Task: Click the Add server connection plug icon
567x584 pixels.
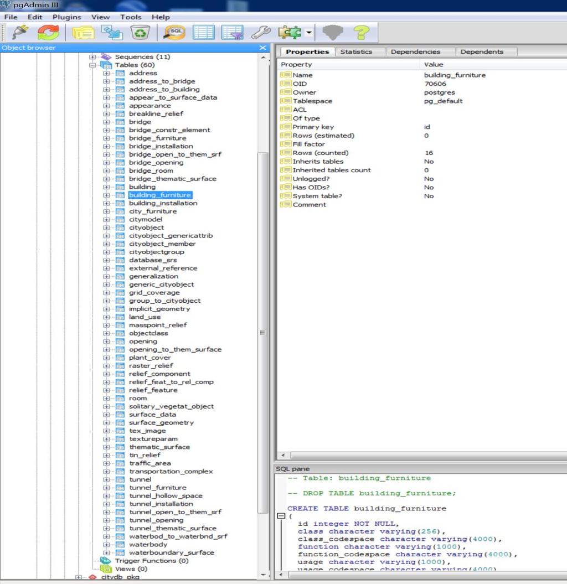Action: (x=20, y=33)
